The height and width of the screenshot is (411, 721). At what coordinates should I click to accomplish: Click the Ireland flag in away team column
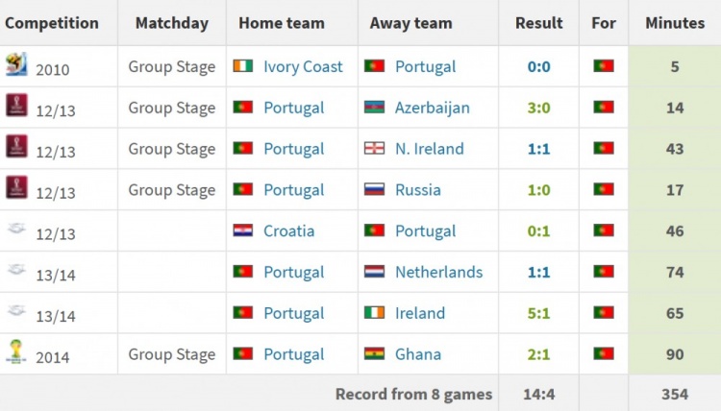tap(374, 313)
